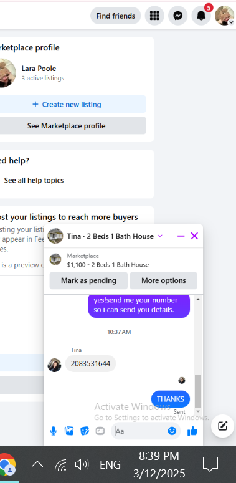The height and width of the screenshot is (483, 236).
Task: Show hidden icons in the system tray
Action: [x=37, y=464]
